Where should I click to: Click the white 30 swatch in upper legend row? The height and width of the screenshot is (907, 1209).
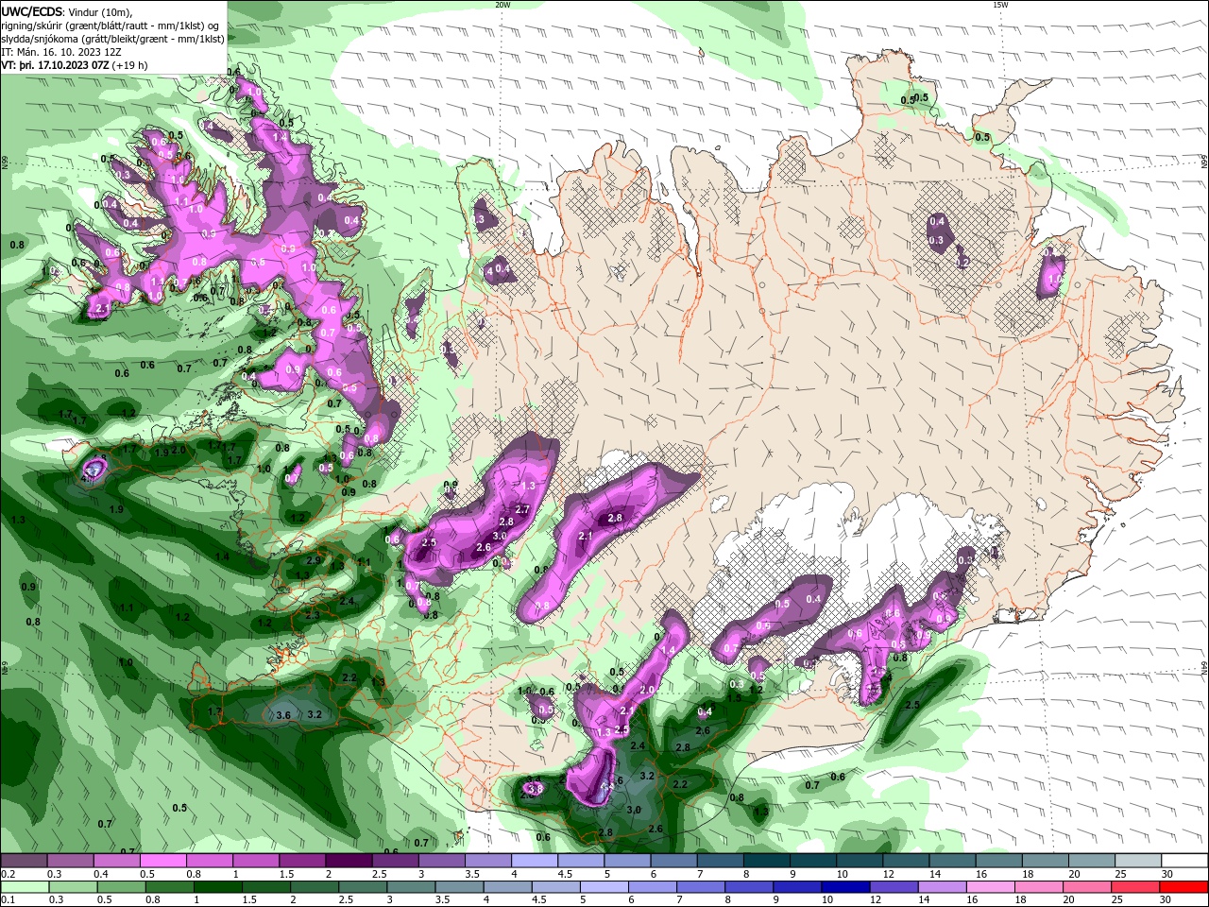pos(1183,861)
